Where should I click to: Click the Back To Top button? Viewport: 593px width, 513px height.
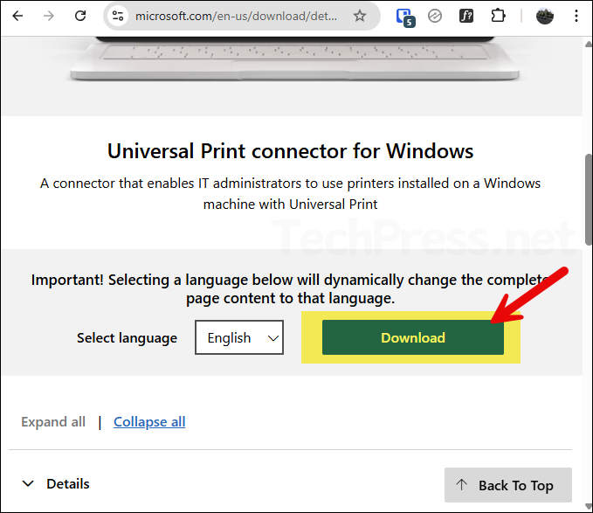click(x=508, y=485)
